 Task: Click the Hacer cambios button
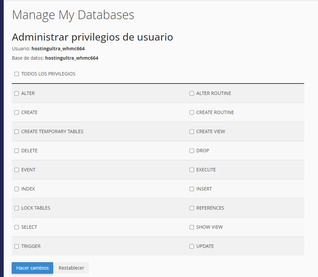click(32, 268)
